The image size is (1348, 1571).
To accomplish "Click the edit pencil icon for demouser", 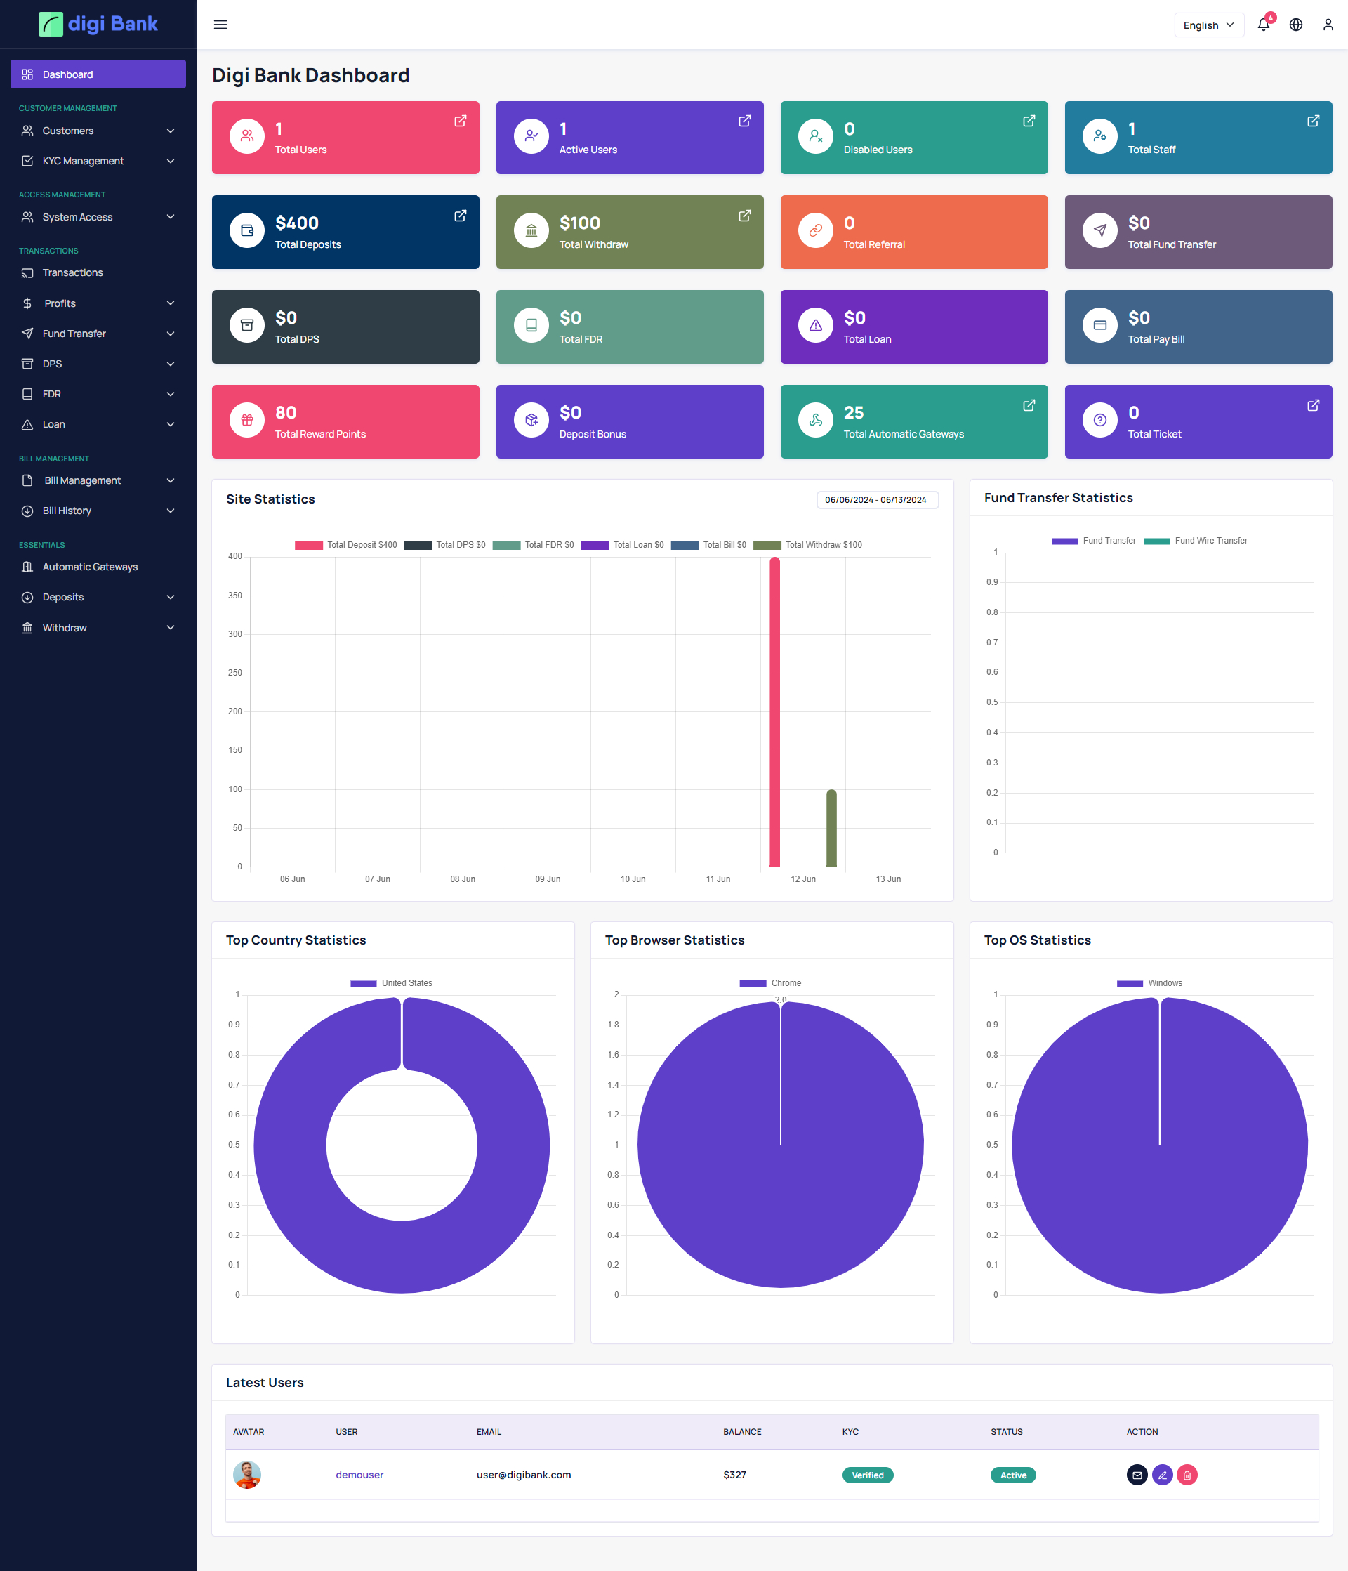I will pyautogui.click(x=1163, y=1475).
